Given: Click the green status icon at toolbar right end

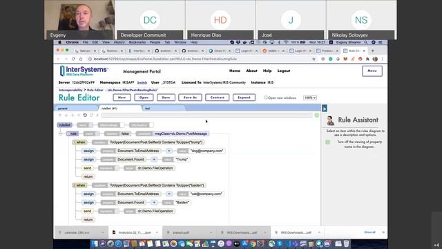Looking at the screenshot, I should coord(316,116).
